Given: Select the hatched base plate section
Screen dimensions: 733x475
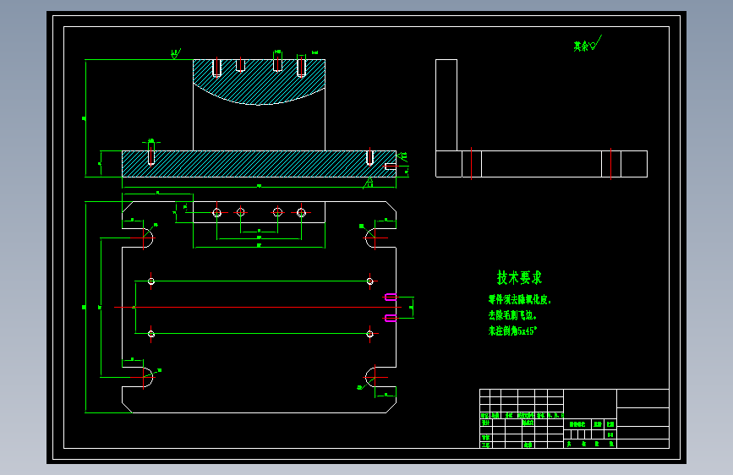Looking at the screenshot, I should (x=259, y=164).
